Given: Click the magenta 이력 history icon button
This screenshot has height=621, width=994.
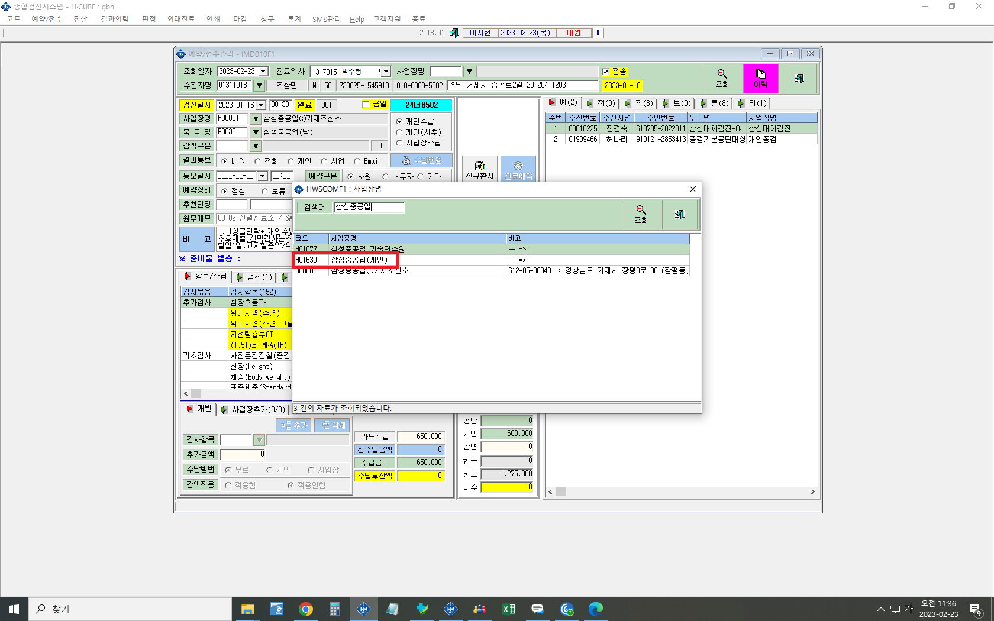Looking at the screenshot, I should point(760,79).
